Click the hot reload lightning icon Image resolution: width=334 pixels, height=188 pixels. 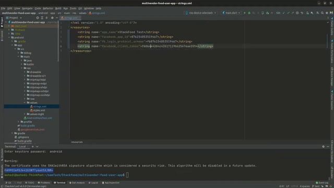[x=258, y=13]
